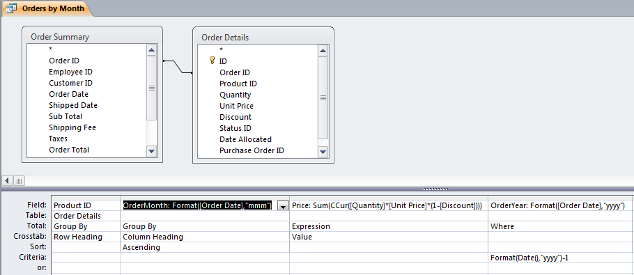Click the primary key icon beside ID
This screenshot has height=275, width=634.
click(212, 61)
